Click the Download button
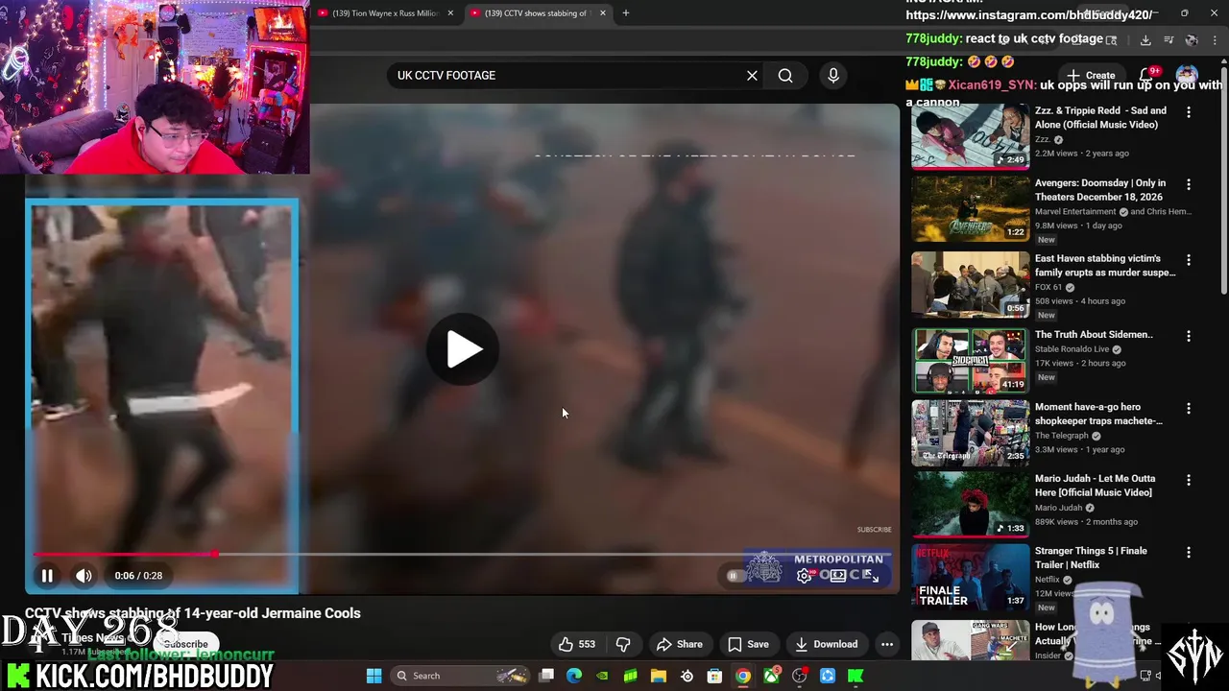Image resolution: width=1229 pixels, height=691 pixels. [826, 644]
